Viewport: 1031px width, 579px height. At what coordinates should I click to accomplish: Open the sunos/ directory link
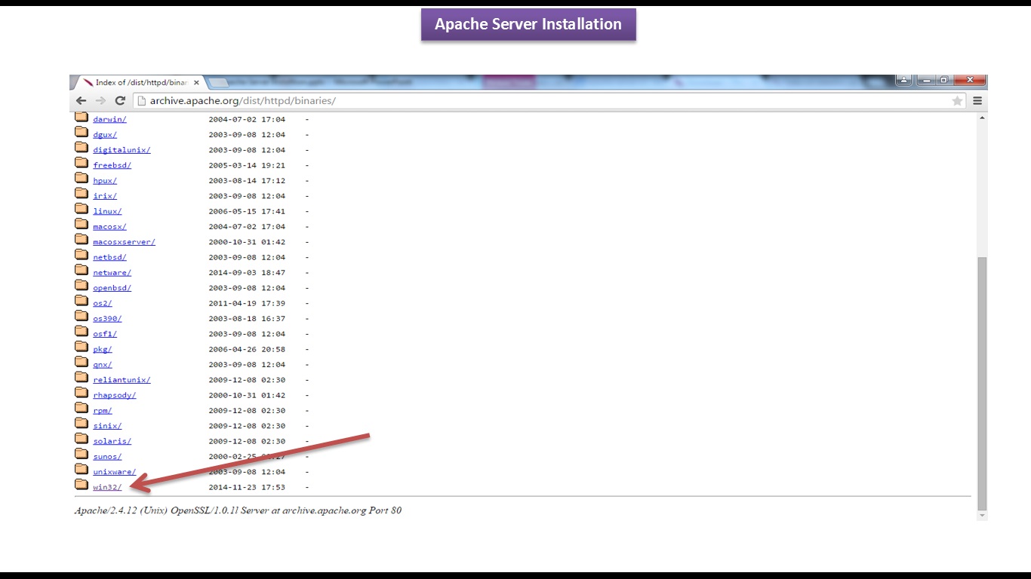pyautogui.click(x=107, y=457)
